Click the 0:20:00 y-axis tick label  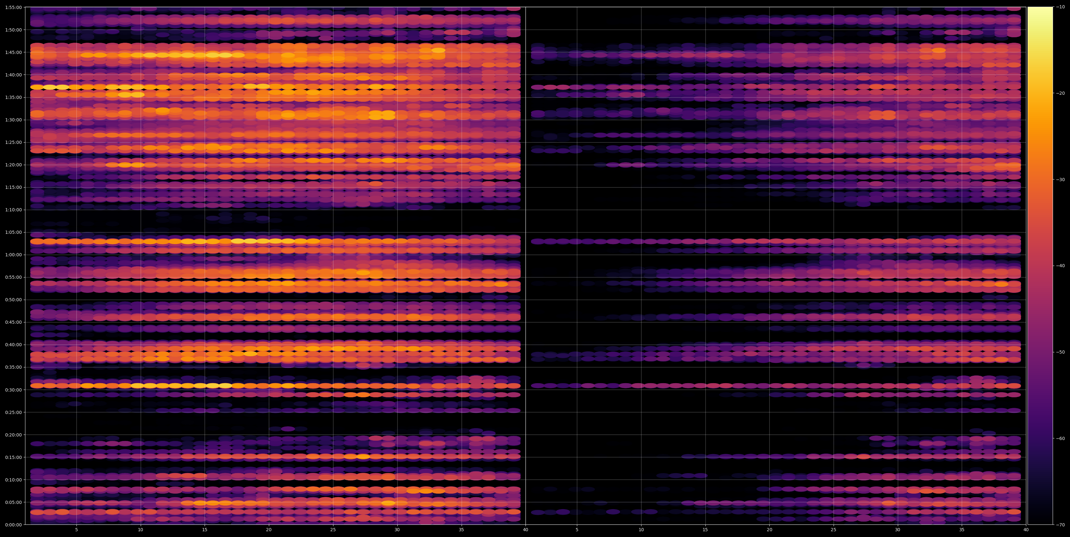[14, 435]
